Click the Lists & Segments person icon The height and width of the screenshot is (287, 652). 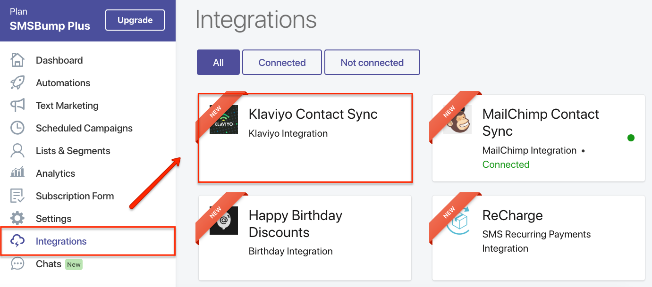point(17,151)
